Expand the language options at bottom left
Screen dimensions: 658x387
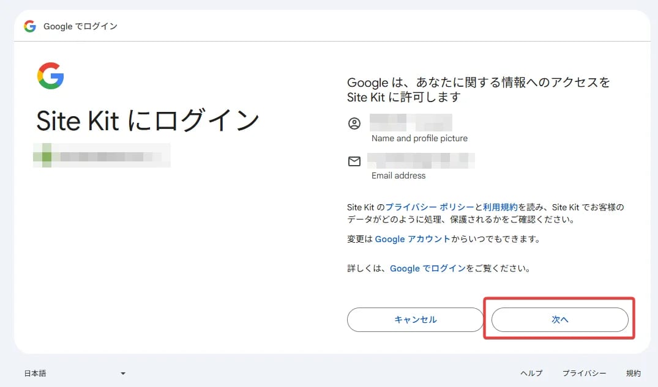73,373
